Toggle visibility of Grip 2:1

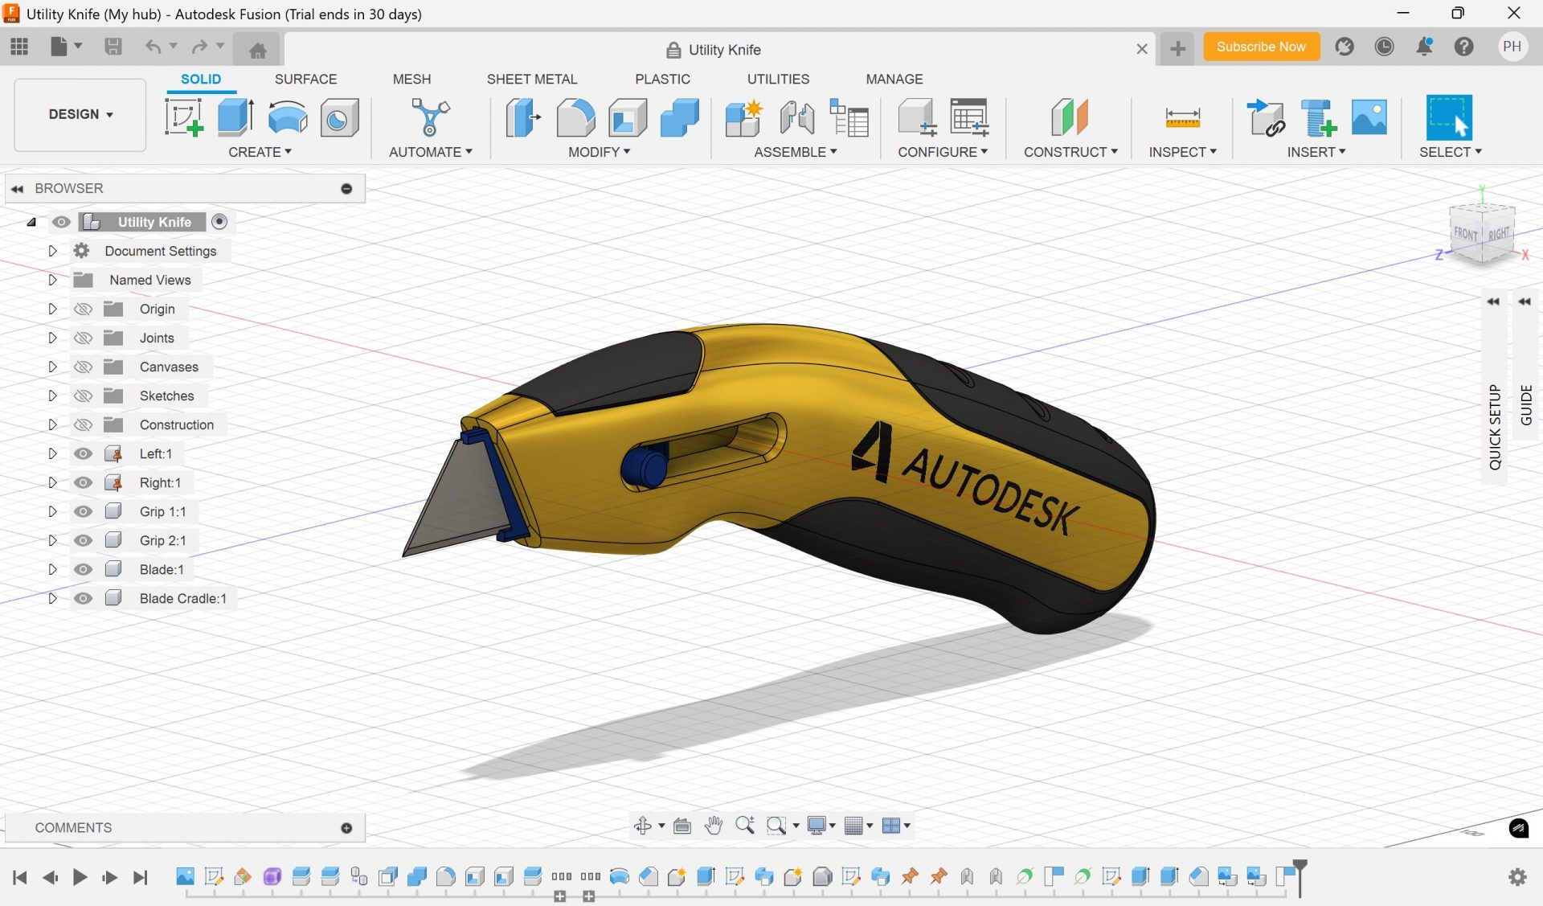[x=83, y=540]
